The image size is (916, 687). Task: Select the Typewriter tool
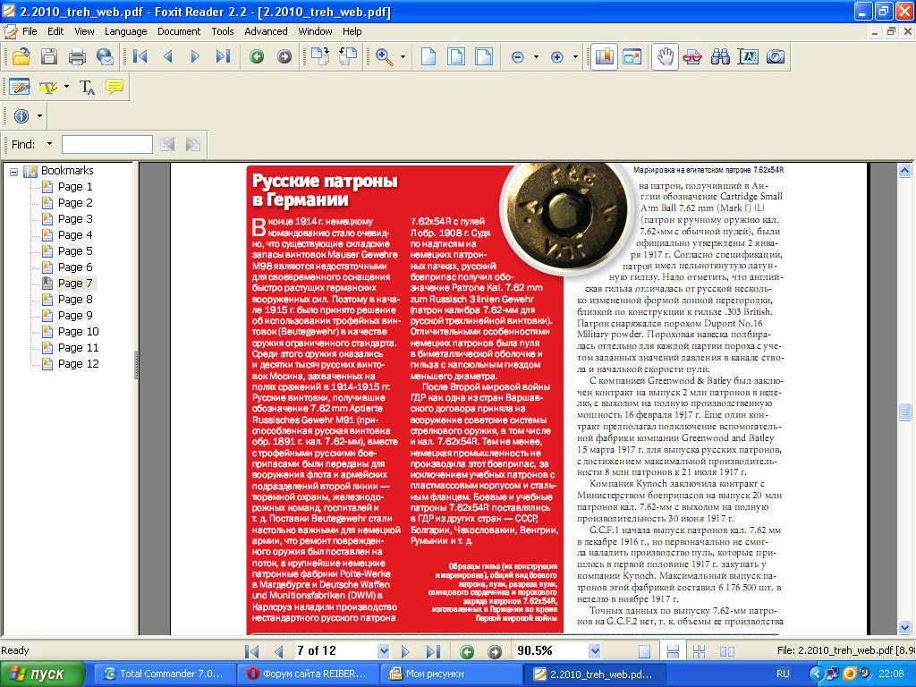(87, 87)
